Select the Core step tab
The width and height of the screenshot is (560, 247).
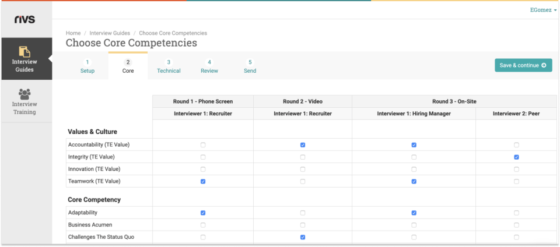pos(128,66)
